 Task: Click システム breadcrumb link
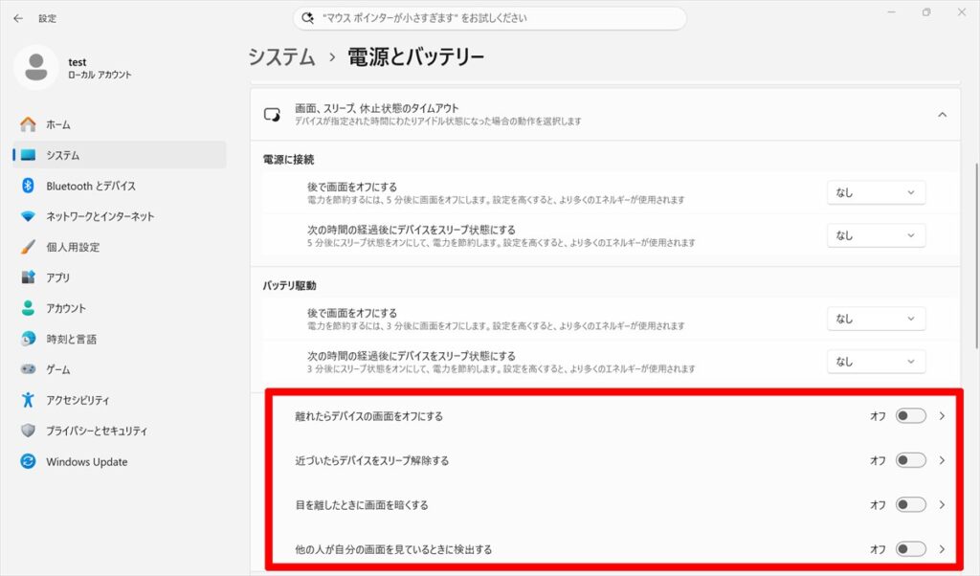point(282,56)
